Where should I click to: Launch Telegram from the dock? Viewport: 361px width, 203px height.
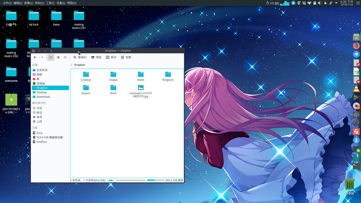(x=356, y=54)
